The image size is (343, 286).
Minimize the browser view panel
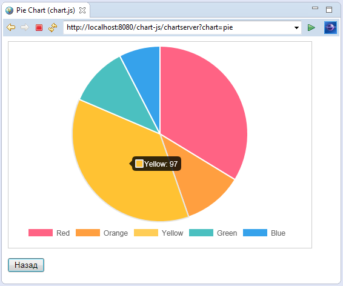tap(315, 8)
